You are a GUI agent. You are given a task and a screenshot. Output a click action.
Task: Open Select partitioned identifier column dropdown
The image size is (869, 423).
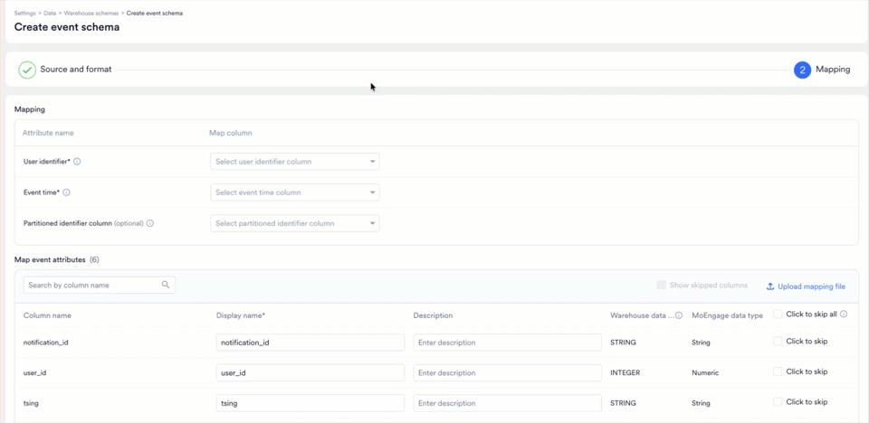pyautogui.click(x=295, y=223)
